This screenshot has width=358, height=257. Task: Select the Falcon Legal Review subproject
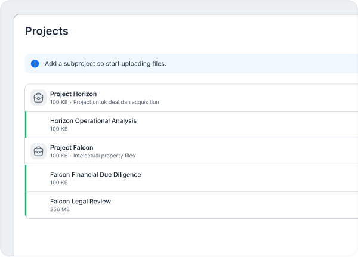coord(81,201)
